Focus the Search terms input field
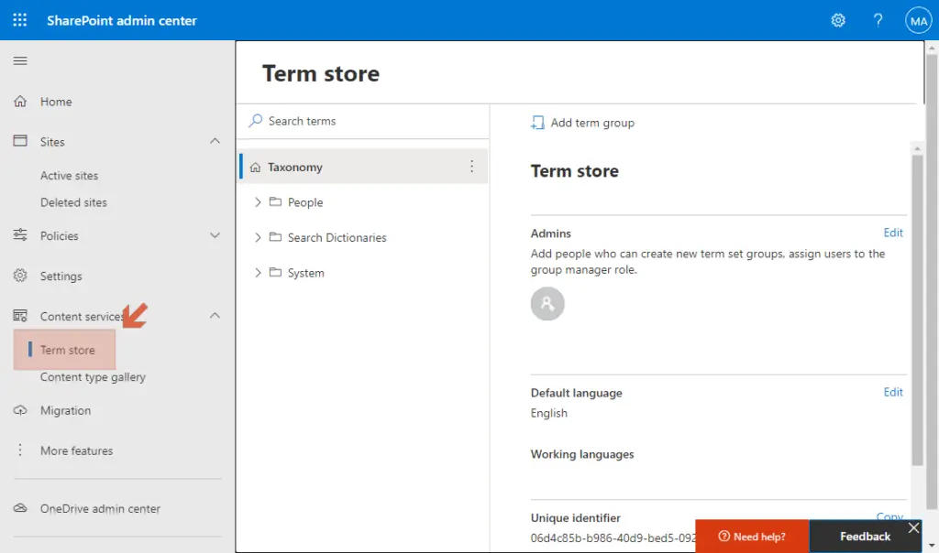Screen dimensions: 939x553 (x=363, y=121)
